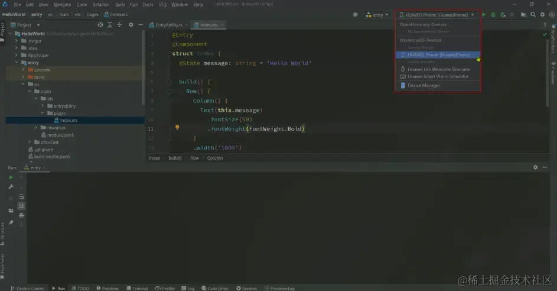Expand the resources folder

coord(36,127)
